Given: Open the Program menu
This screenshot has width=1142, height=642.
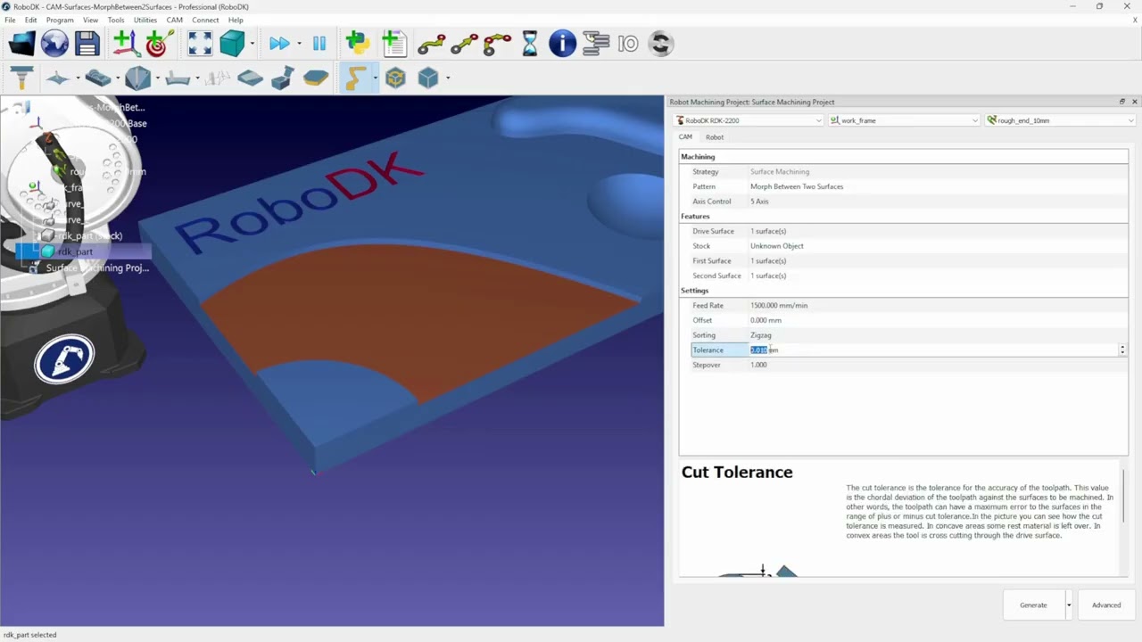Looking at the screenshot, I should point(60,20).
